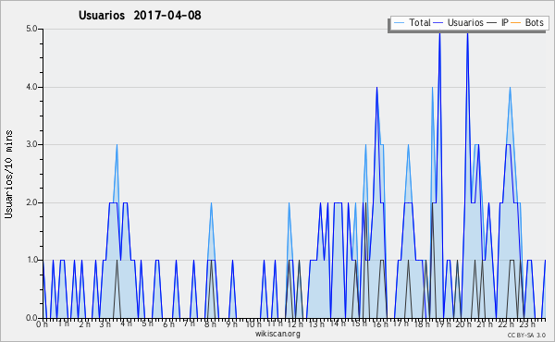Click the light blue Total legend line
The image size is (555, 342).
(399, 23)
